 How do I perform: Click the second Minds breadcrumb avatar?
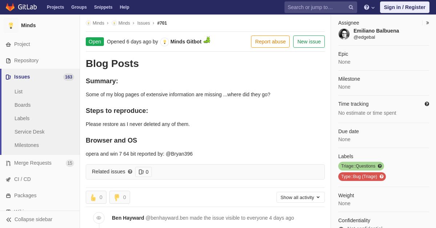114,23
